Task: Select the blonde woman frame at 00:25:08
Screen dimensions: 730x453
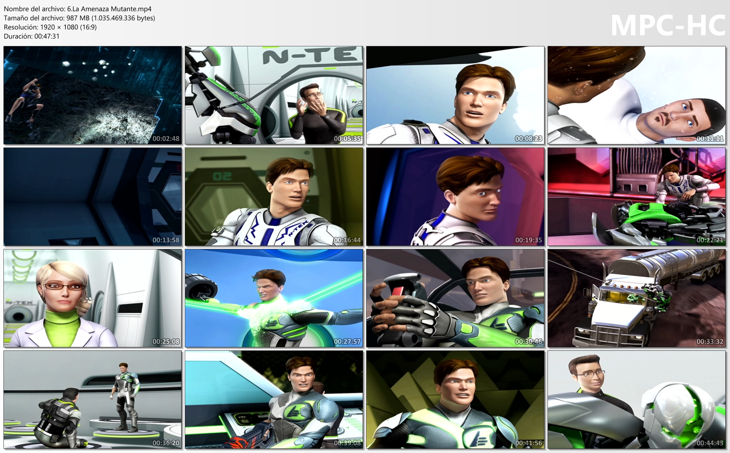Action: pyautogui.click(x=93, y=298)
